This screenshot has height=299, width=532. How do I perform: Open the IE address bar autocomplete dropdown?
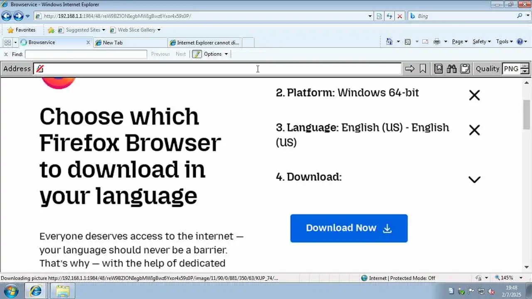point(370,16)
